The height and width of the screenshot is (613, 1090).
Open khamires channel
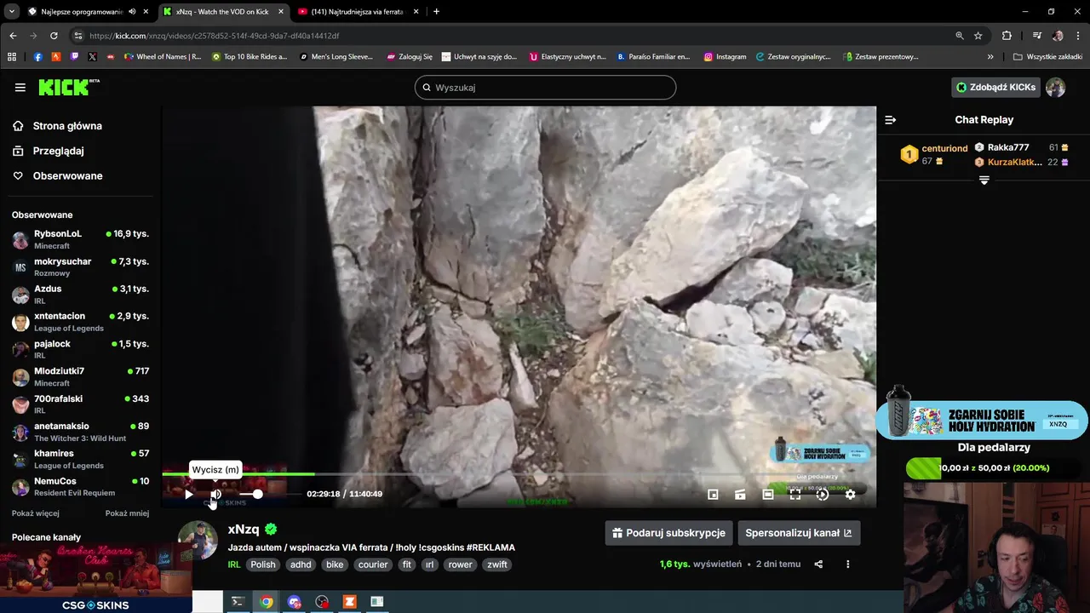click(x=81, y=459)
